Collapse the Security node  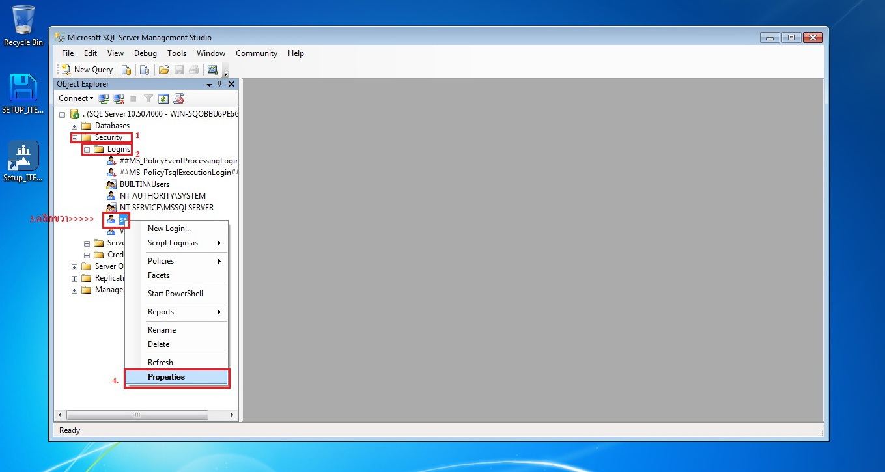(x=74, y=137)
